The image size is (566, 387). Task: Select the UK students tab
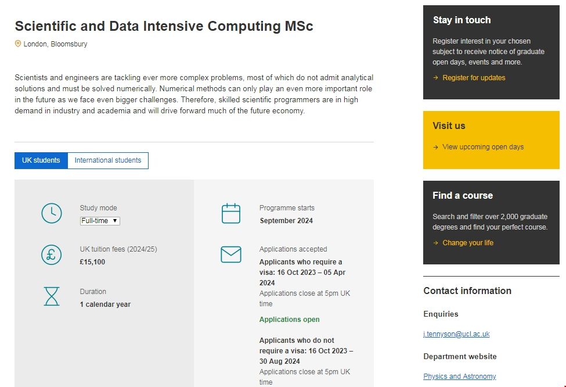(x=41, y=160)
